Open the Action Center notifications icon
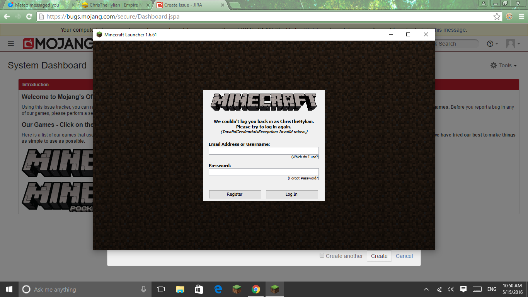 pyautogui.click(x=463, y=289)
